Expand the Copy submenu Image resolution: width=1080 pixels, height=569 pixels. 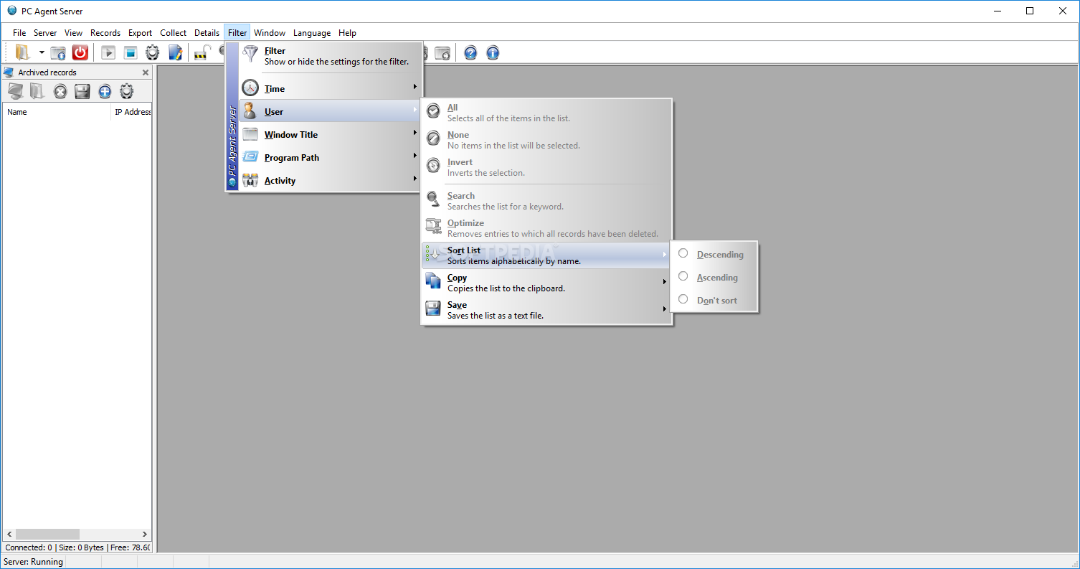546,283
